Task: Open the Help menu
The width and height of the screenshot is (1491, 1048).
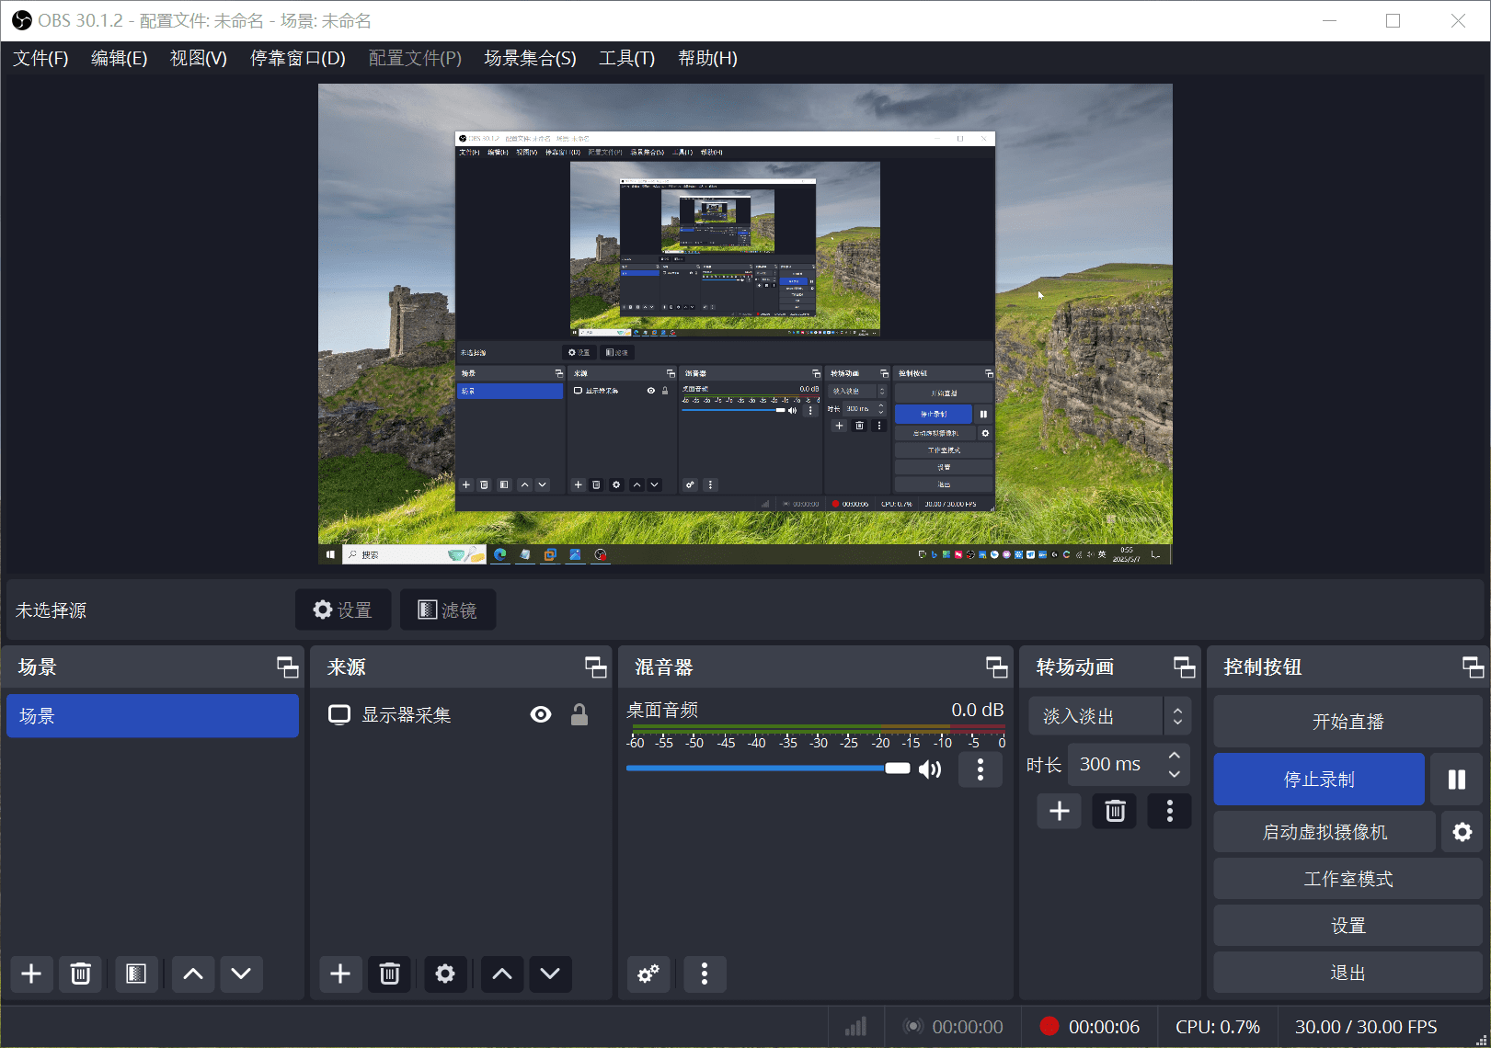Action: coord(707,58)
